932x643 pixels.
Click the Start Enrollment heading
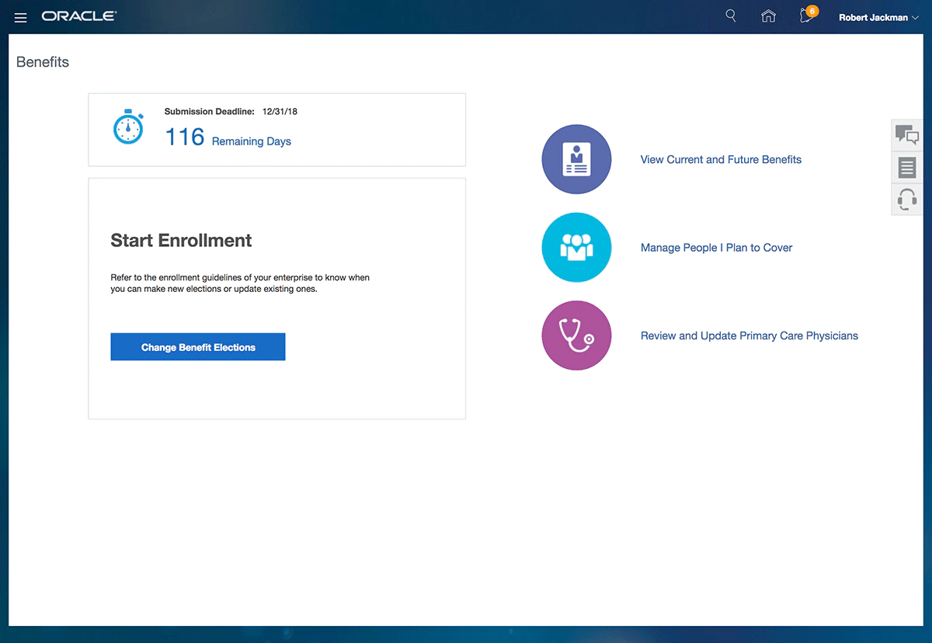181,241
